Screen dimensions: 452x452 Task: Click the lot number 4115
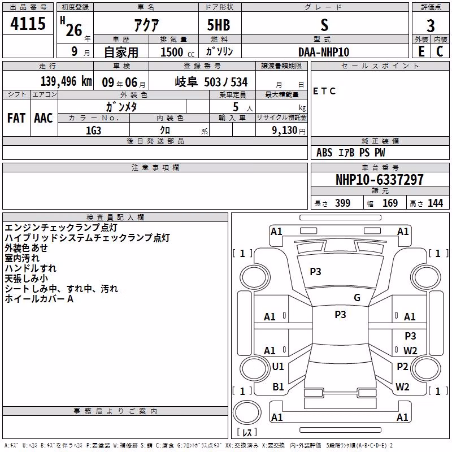[28, 24]
